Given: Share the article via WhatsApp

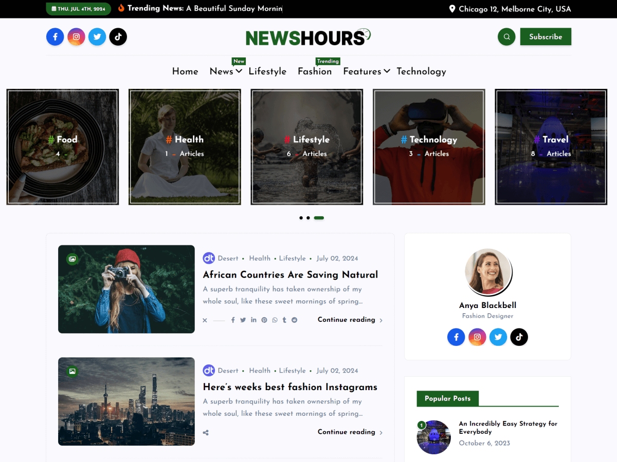Looking at the screenshot, I should click(x=274, y=320).
